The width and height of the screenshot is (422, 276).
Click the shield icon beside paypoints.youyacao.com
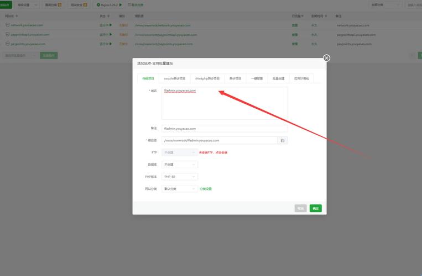pos(7,44)
